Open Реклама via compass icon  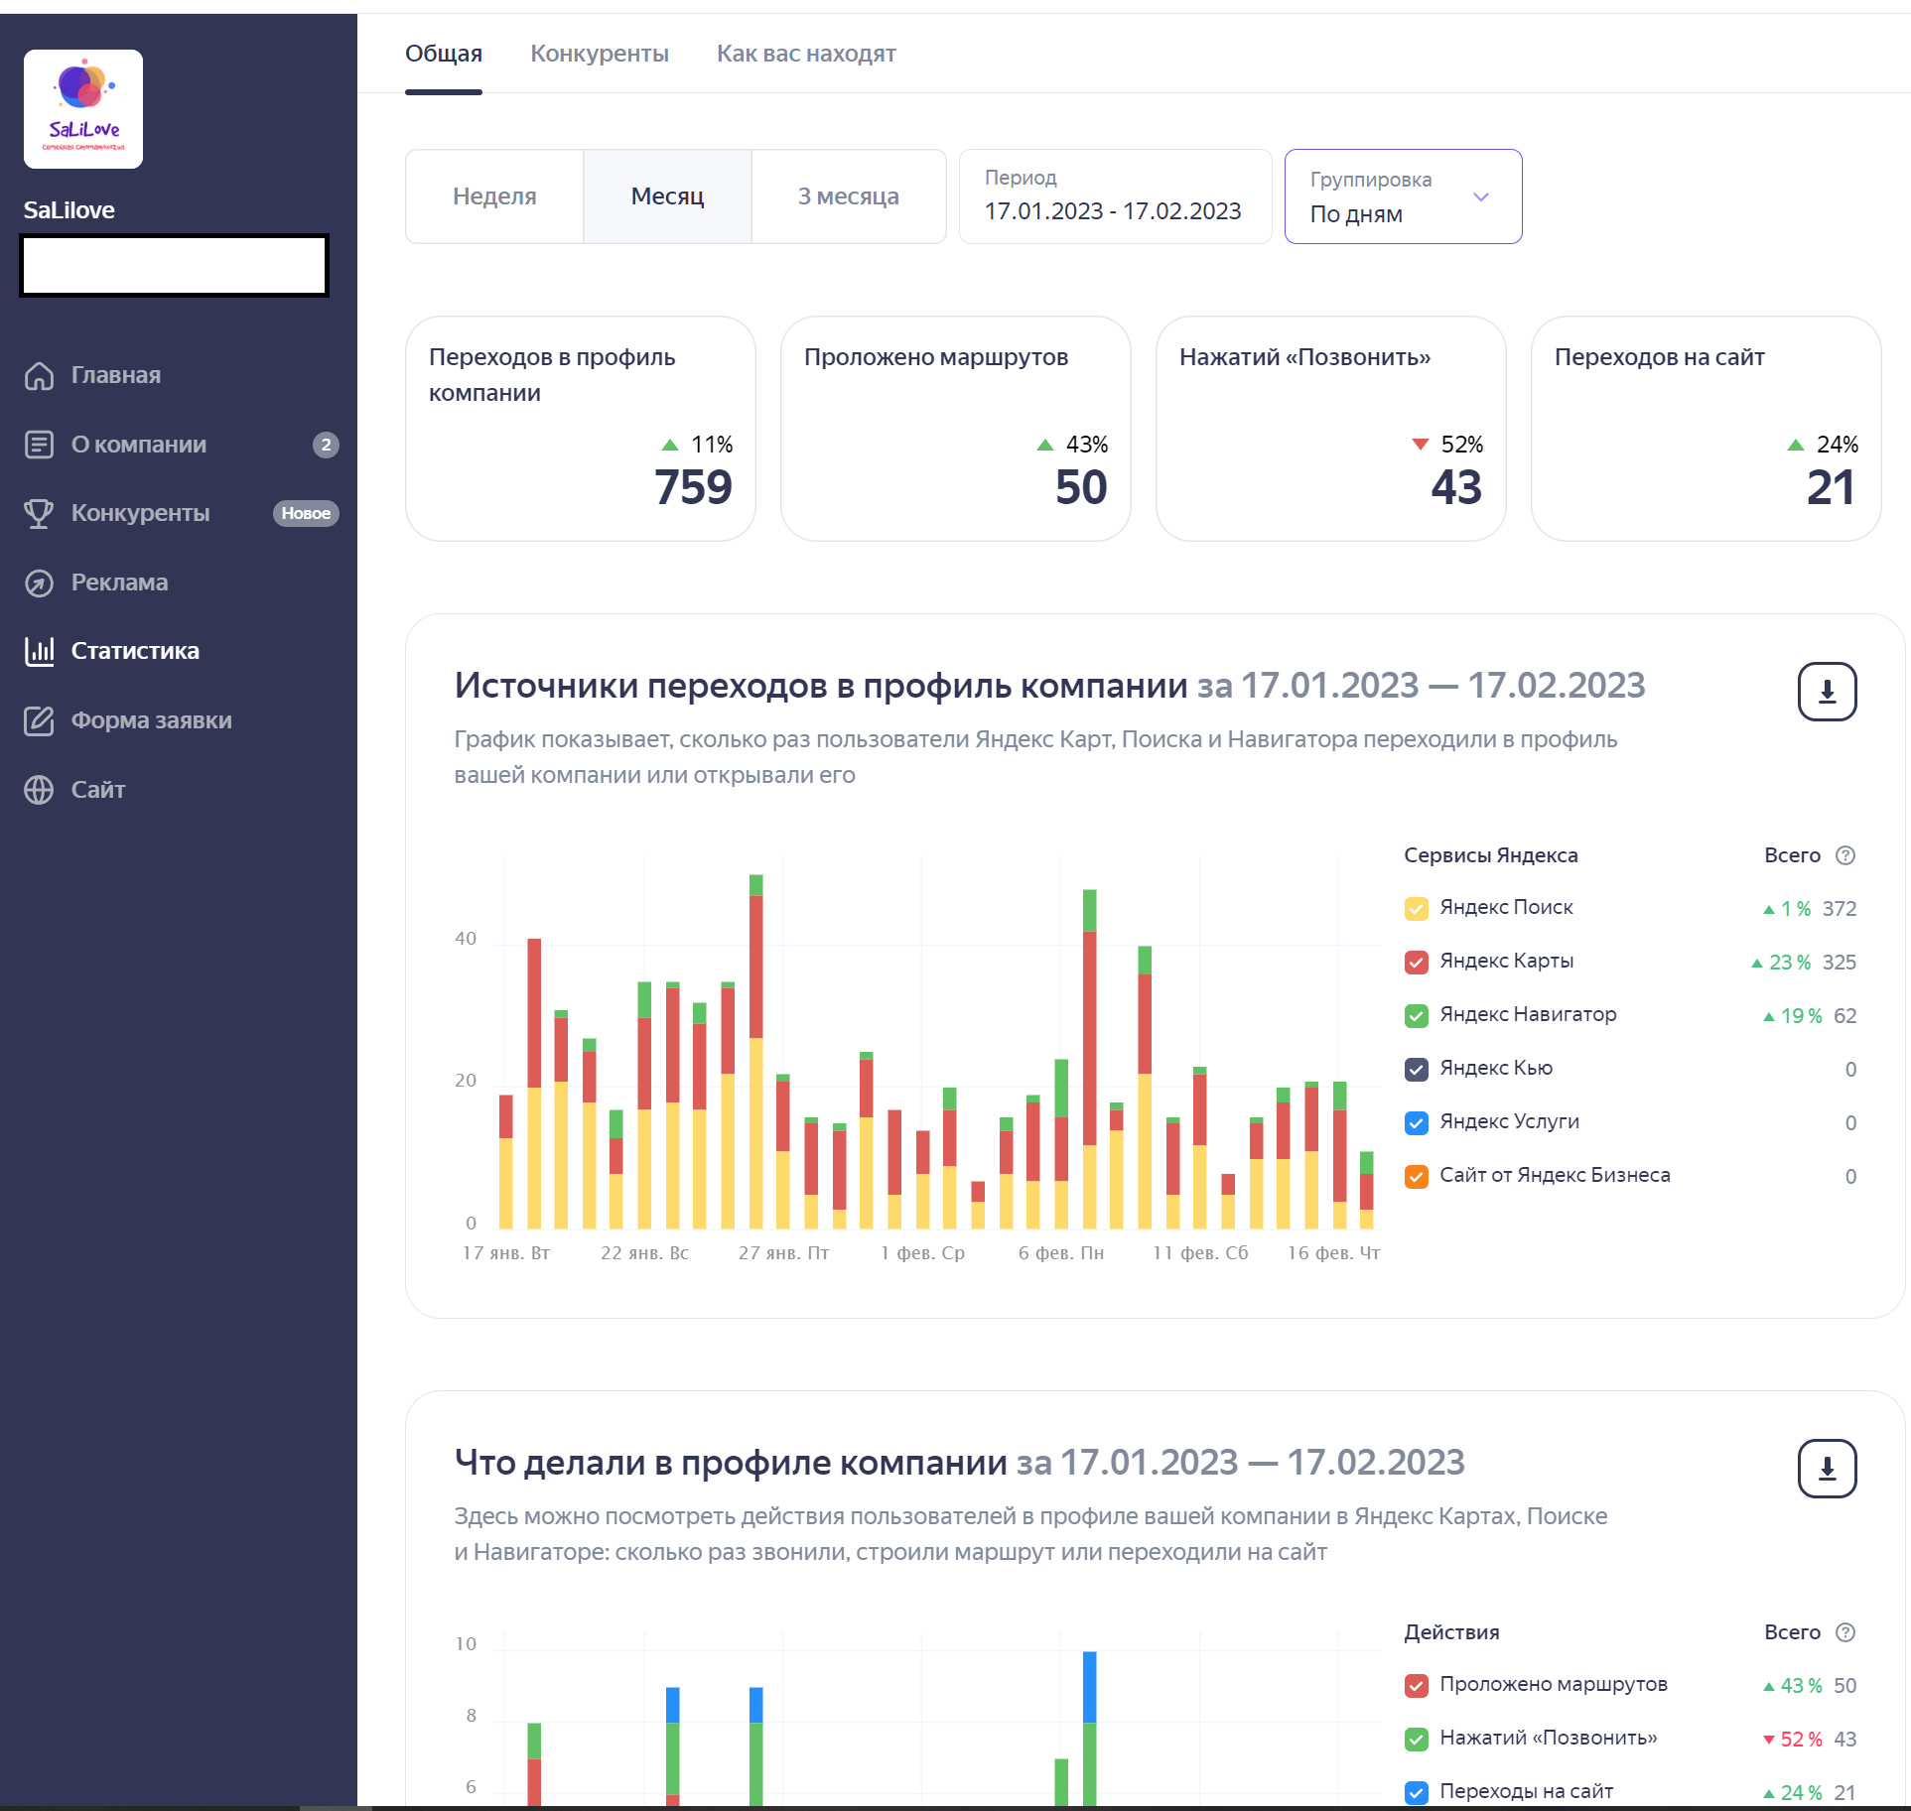(x=39, y=582)
